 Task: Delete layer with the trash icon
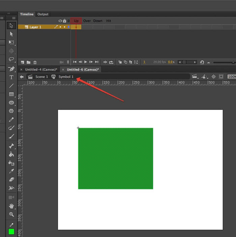pos(35,62)
